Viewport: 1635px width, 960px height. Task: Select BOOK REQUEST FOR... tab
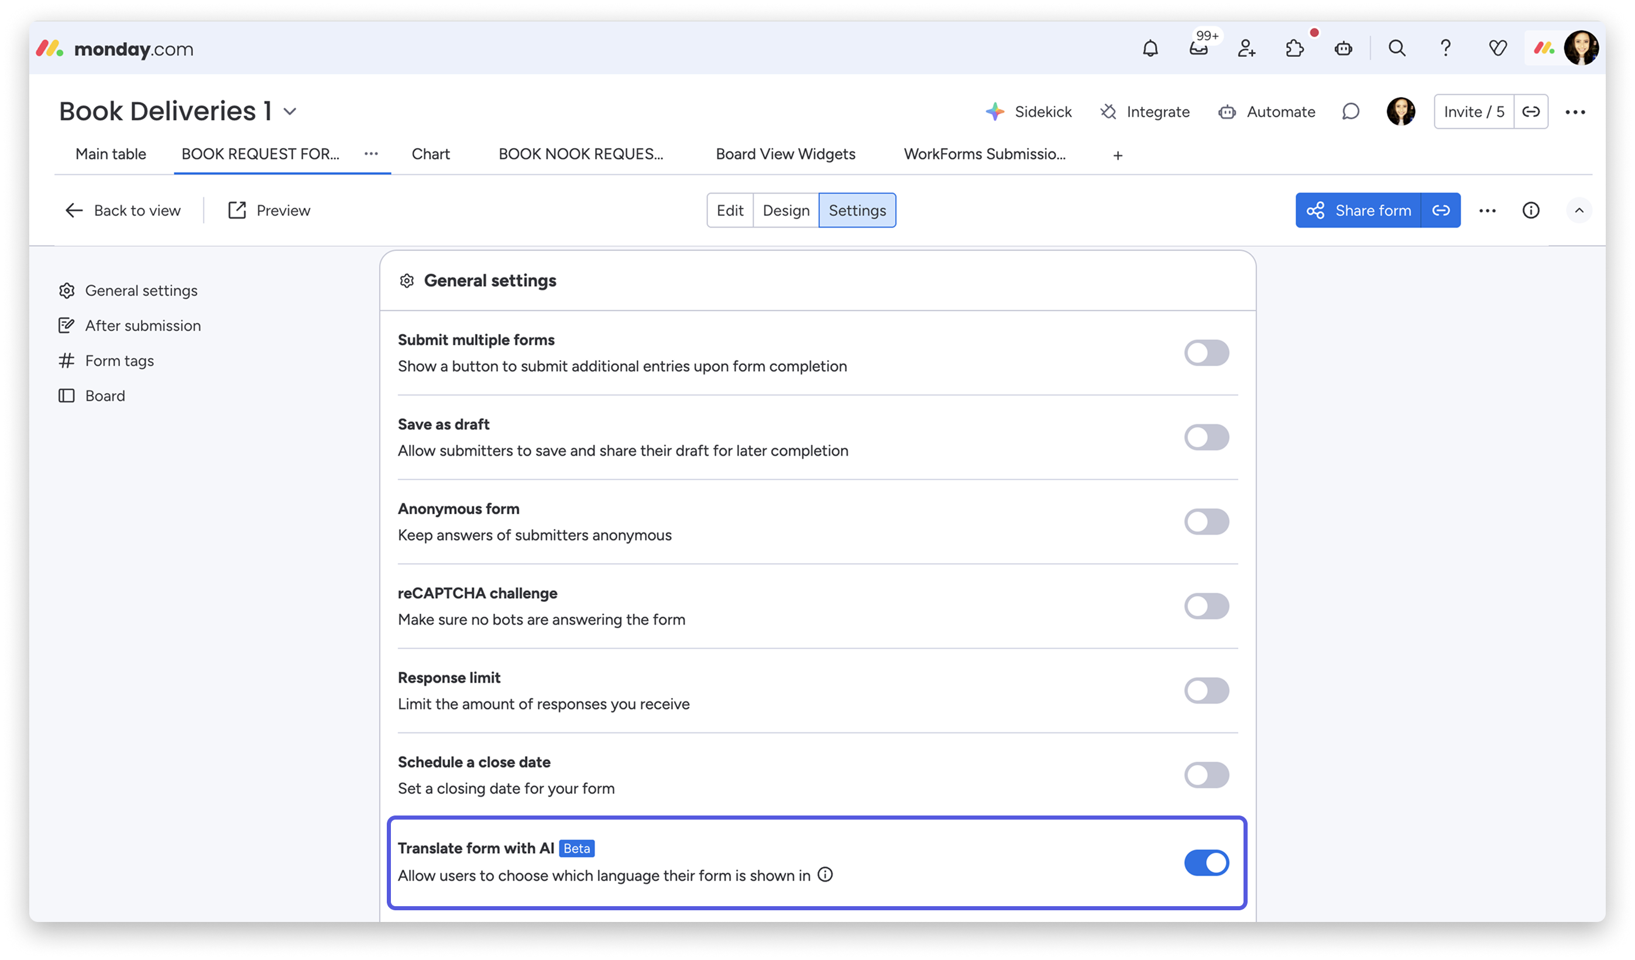(x=260, y=154)
